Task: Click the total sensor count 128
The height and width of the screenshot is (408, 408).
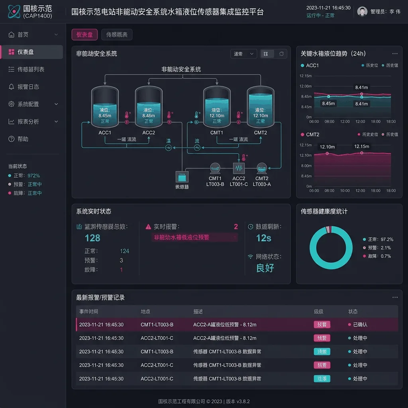Action: (92, 238)
